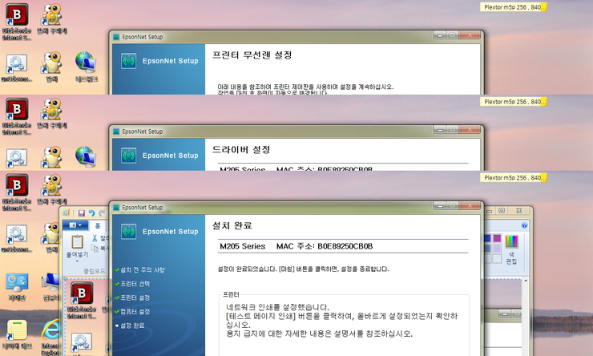
Task: Switch to the 홈 tab in Paint
Action: [99, 227]
